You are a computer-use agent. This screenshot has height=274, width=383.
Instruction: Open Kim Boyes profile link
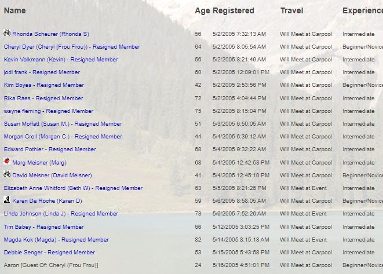pyautogui.click(x=44, y=85)
